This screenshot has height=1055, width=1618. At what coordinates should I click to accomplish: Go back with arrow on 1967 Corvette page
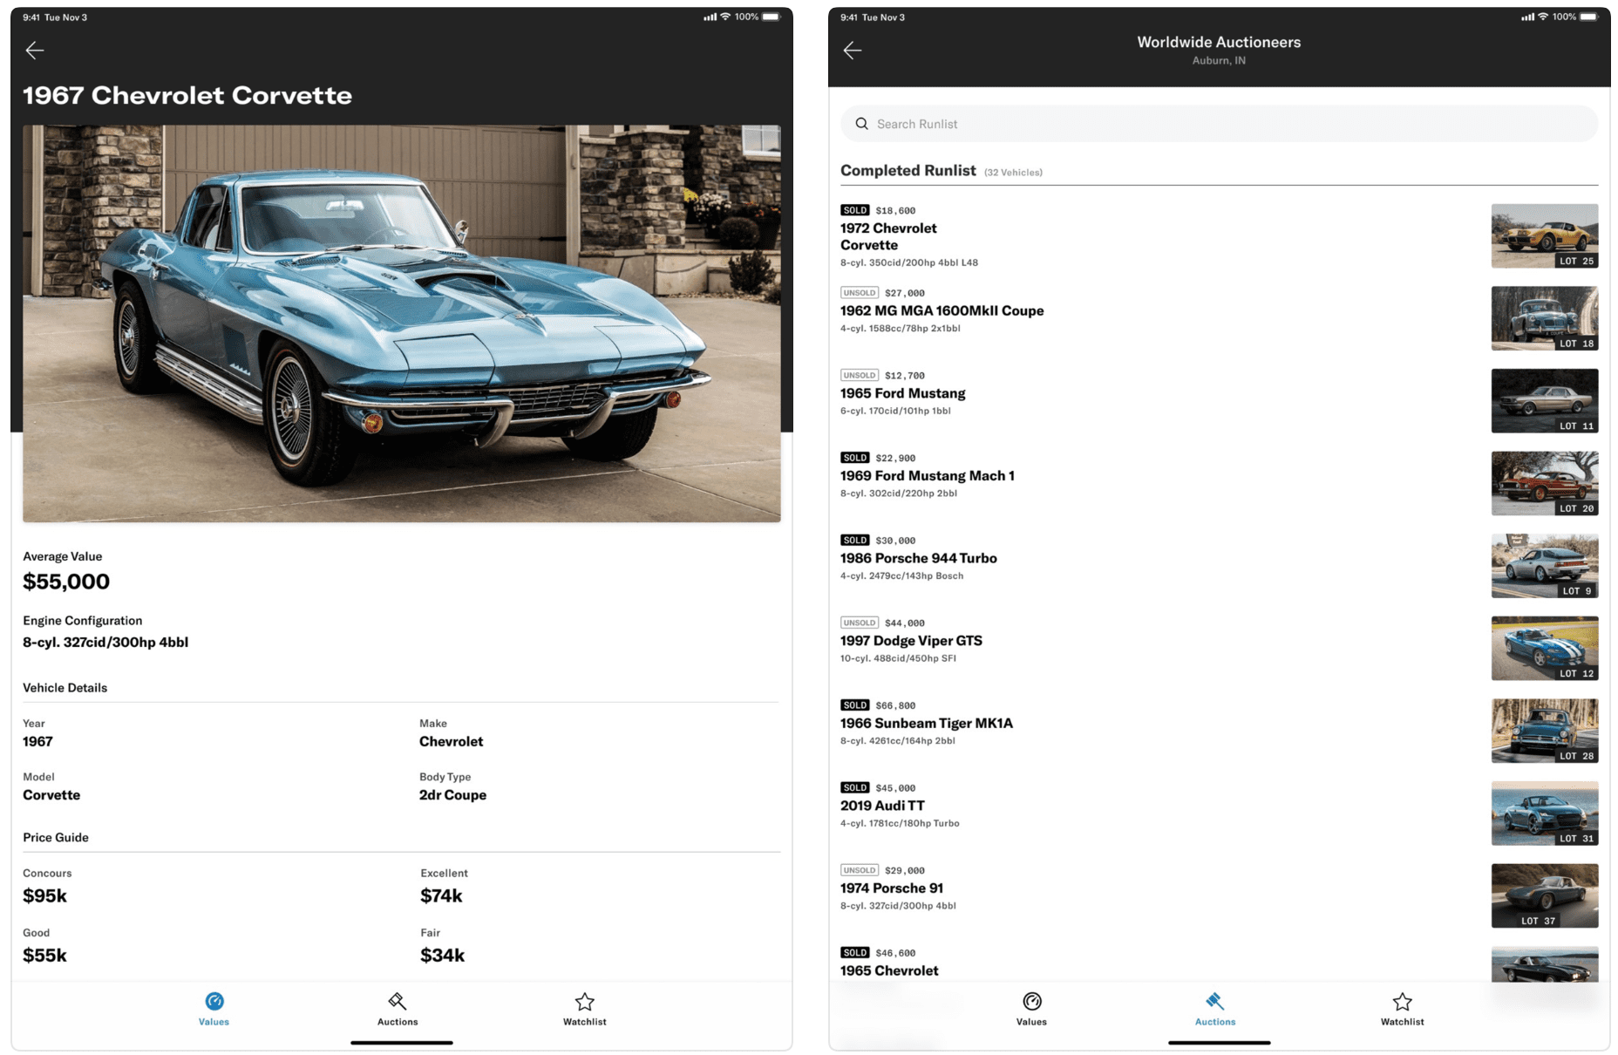point(35,50)
